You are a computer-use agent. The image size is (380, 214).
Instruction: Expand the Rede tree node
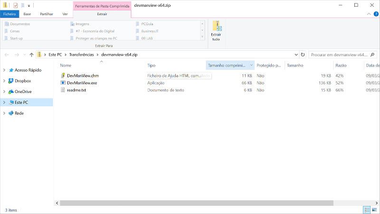(x=4, y=113)
